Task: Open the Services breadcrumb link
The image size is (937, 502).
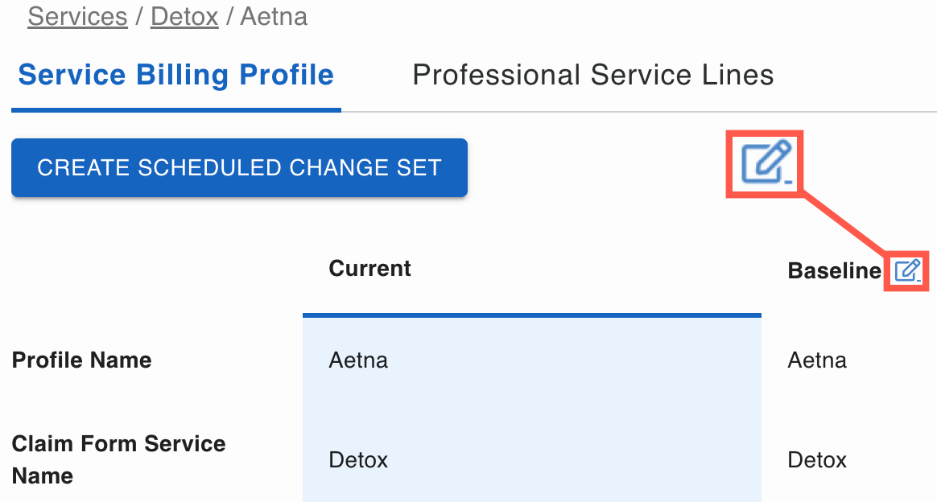Action: click(x=77, y=16)
